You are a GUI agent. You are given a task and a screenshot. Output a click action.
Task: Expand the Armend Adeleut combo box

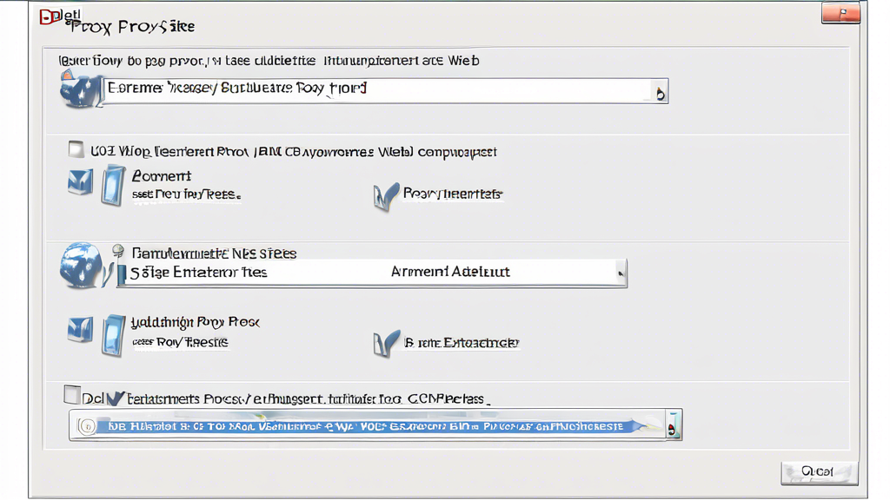pos(621,273)
